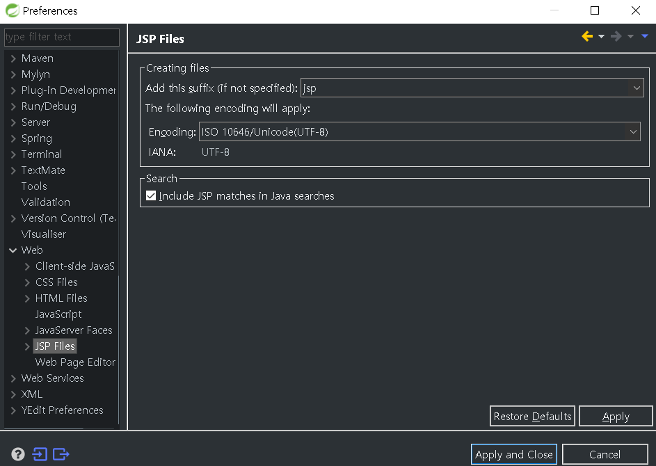Click the Spring leaf icon in the title bar

(12, 10)
